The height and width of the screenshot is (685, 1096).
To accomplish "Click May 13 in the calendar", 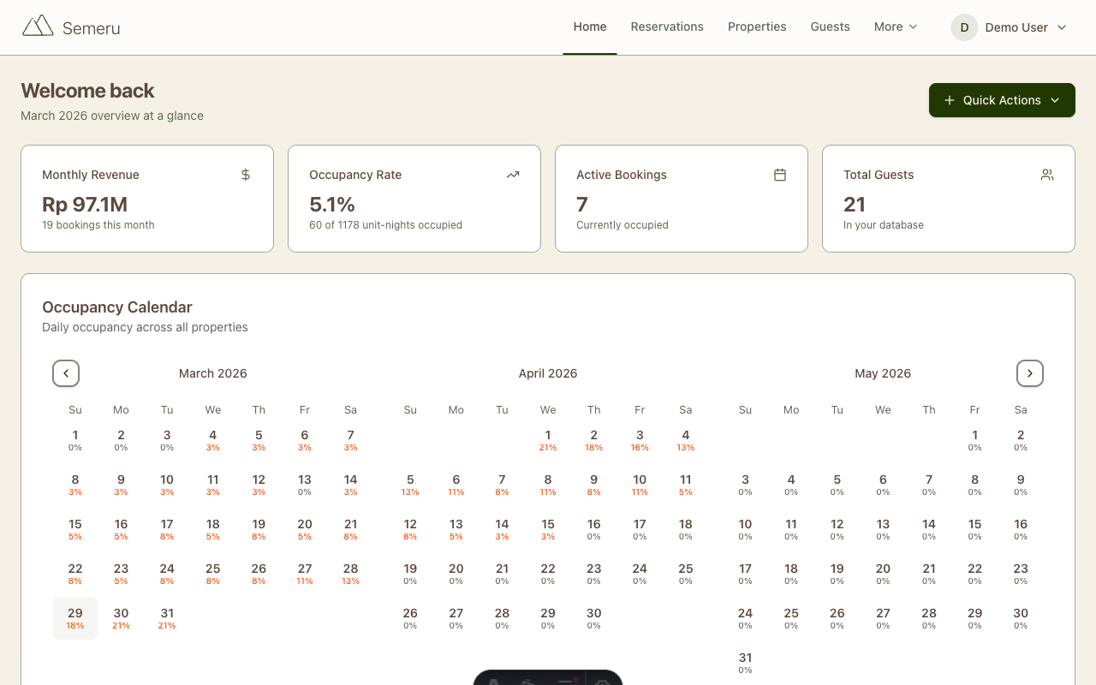I will [883, 529].
